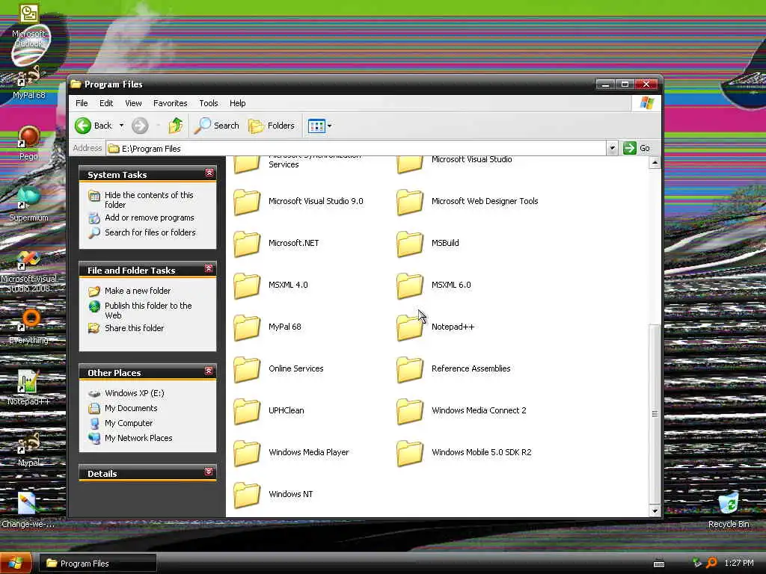Open the Views dropdown button
The image size is (766, 574).
(x=319, y=126)
